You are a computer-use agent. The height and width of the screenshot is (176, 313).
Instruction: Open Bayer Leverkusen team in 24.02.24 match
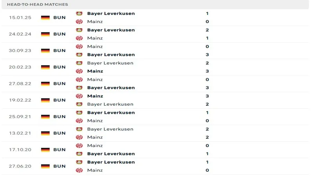111,30
